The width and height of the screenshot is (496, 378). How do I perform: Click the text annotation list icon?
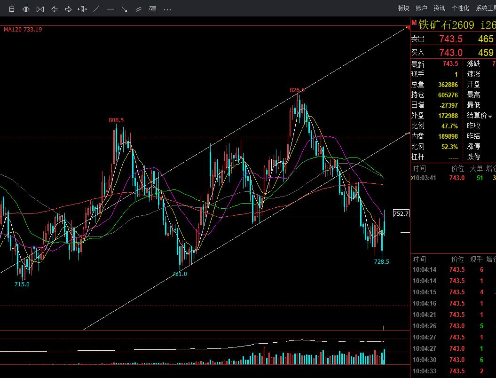point(153,9)
